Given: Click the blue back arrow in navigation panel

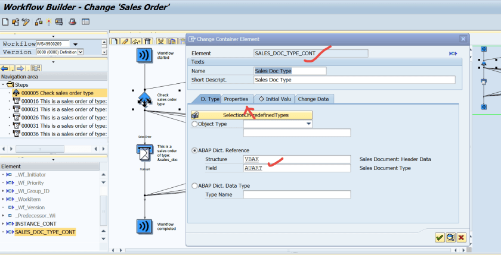Looking at the screenshot, I should [5, 68].
